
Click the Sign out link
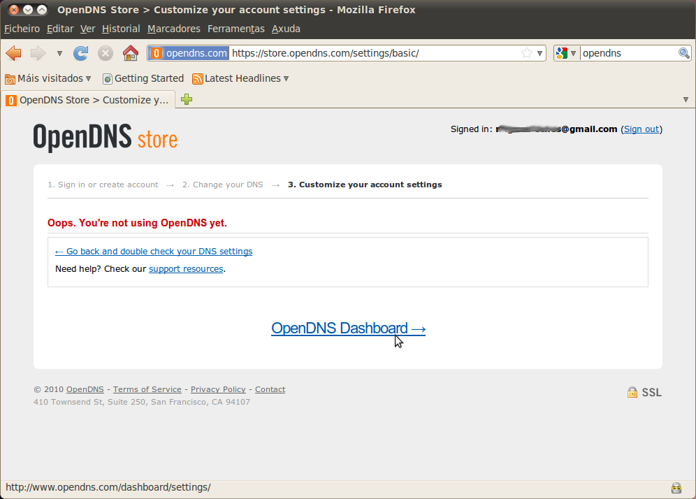641,129
